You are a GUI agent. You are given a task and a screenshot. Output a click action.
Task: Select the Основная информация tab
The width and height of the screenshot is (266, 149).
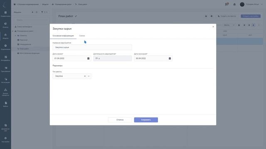point(63,36)
